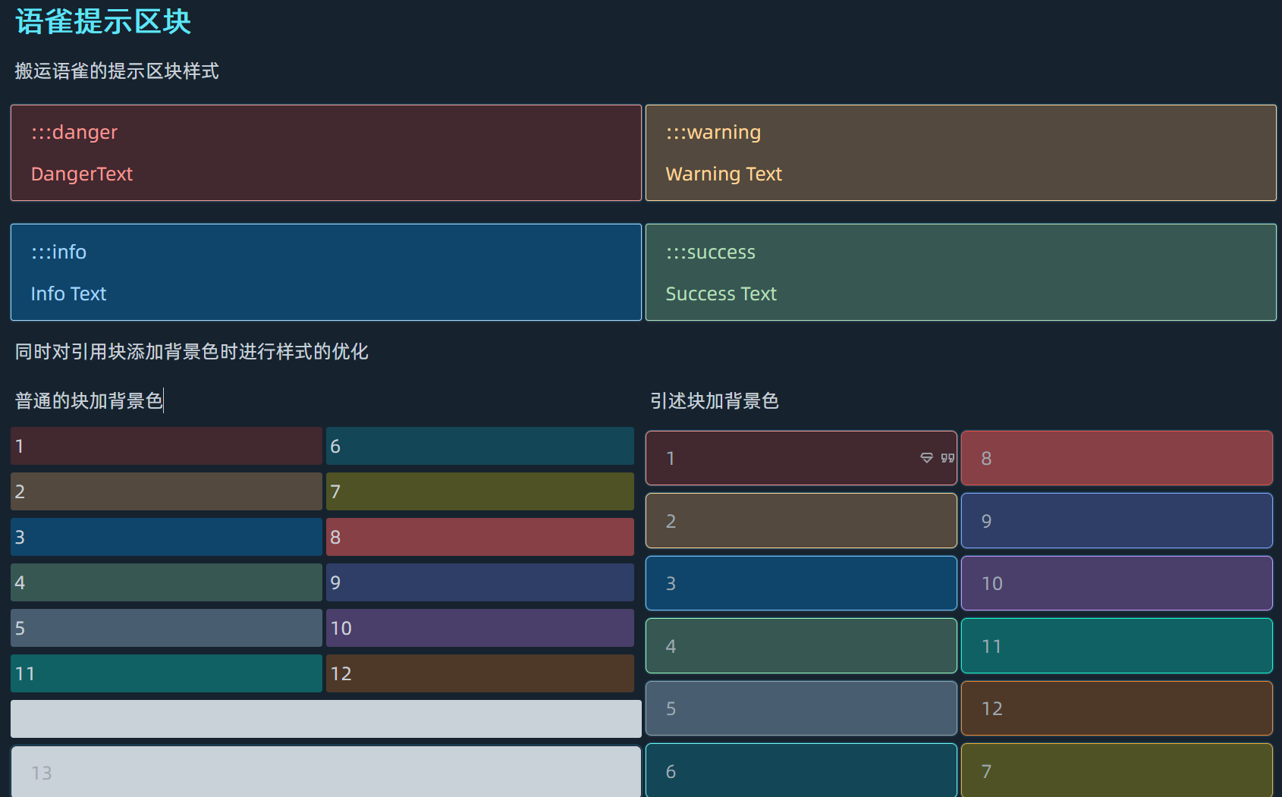Select purple quote block numbered 10
1282x797 pixels.
pos(1117,583)
